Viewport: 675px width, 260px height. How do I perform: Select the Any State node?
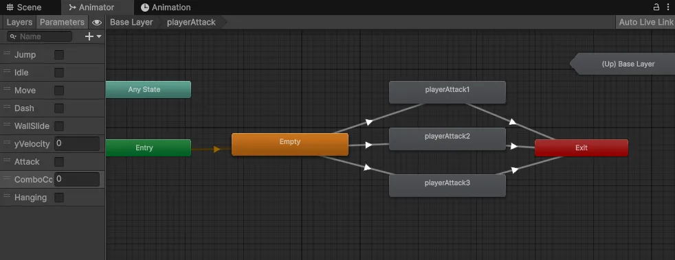(148, 89)
